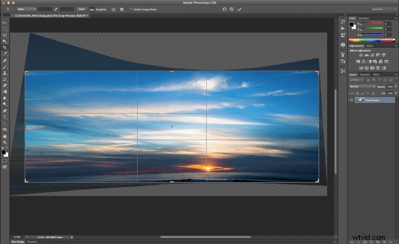Screen dimensions: 399x244
Task: Toggle Delete Cropped Pixels checkbox
Action: 131,9
